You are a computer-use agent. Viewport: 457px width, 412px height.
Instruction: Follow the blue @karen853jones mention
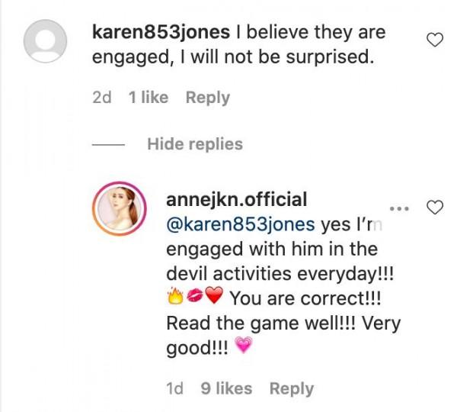click(x=241, y=224)
